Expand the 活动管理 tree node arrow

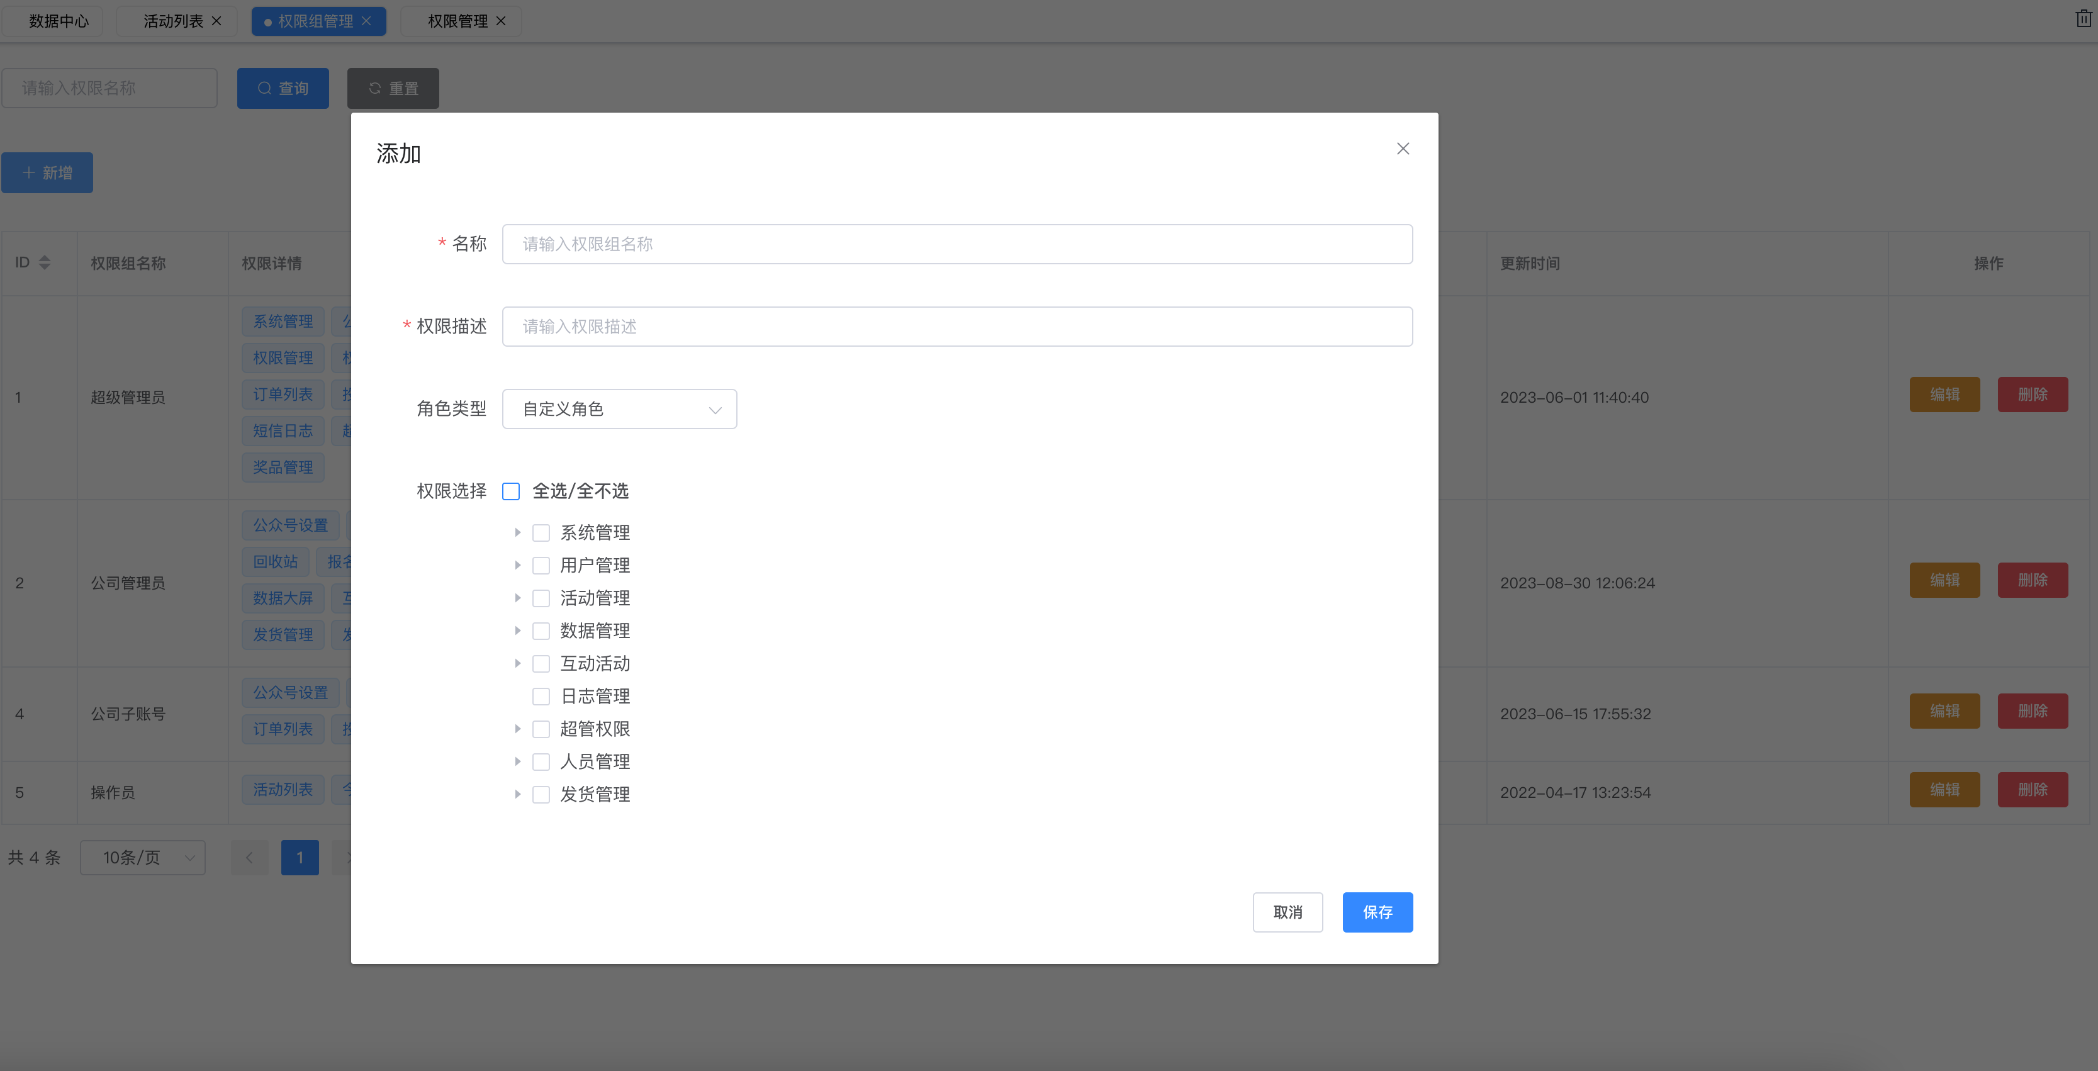point(517,598)
